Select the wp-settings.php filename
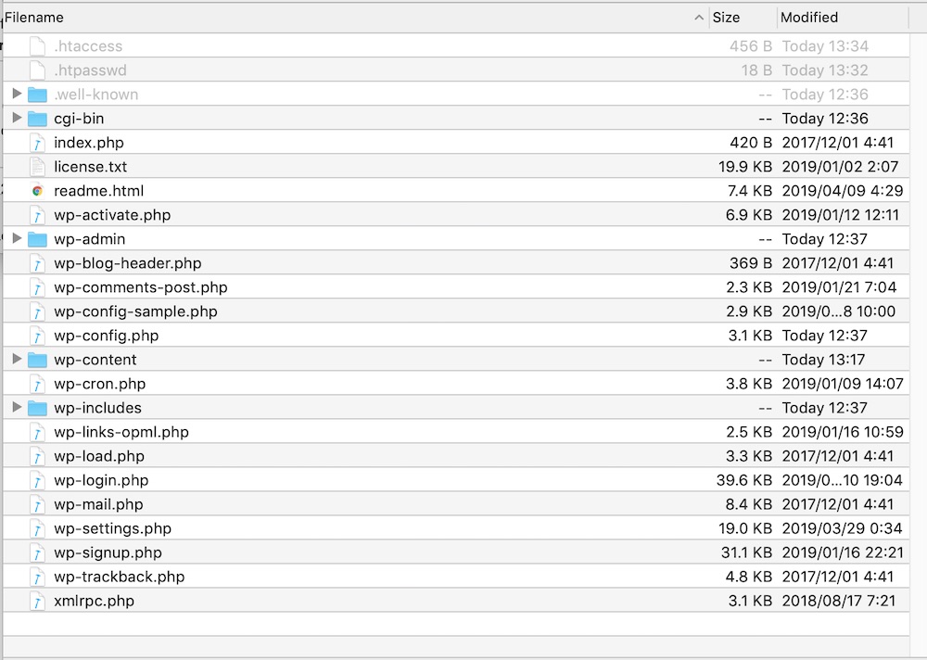The image size is (927, 660). point(112,528)
